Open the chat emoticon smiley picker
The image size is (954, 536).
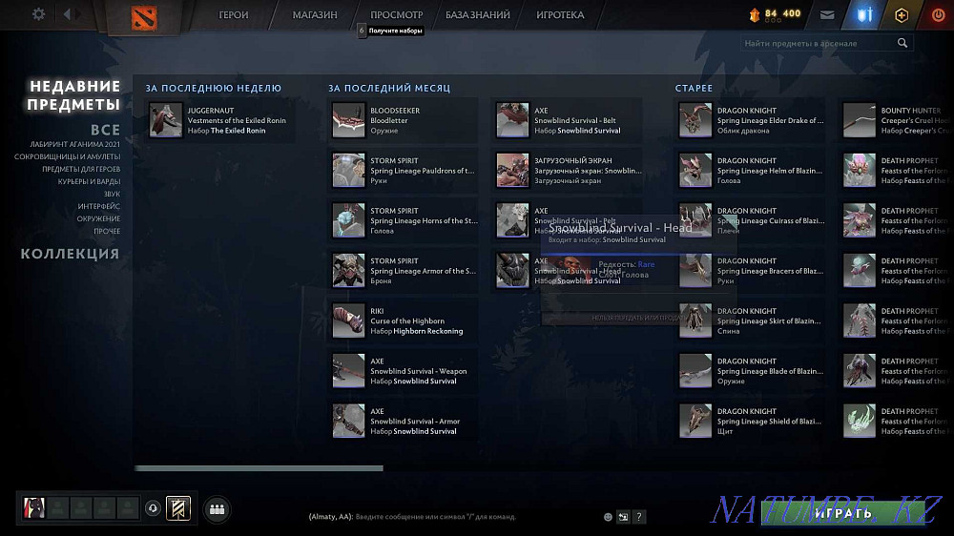(x=608, y=517)
